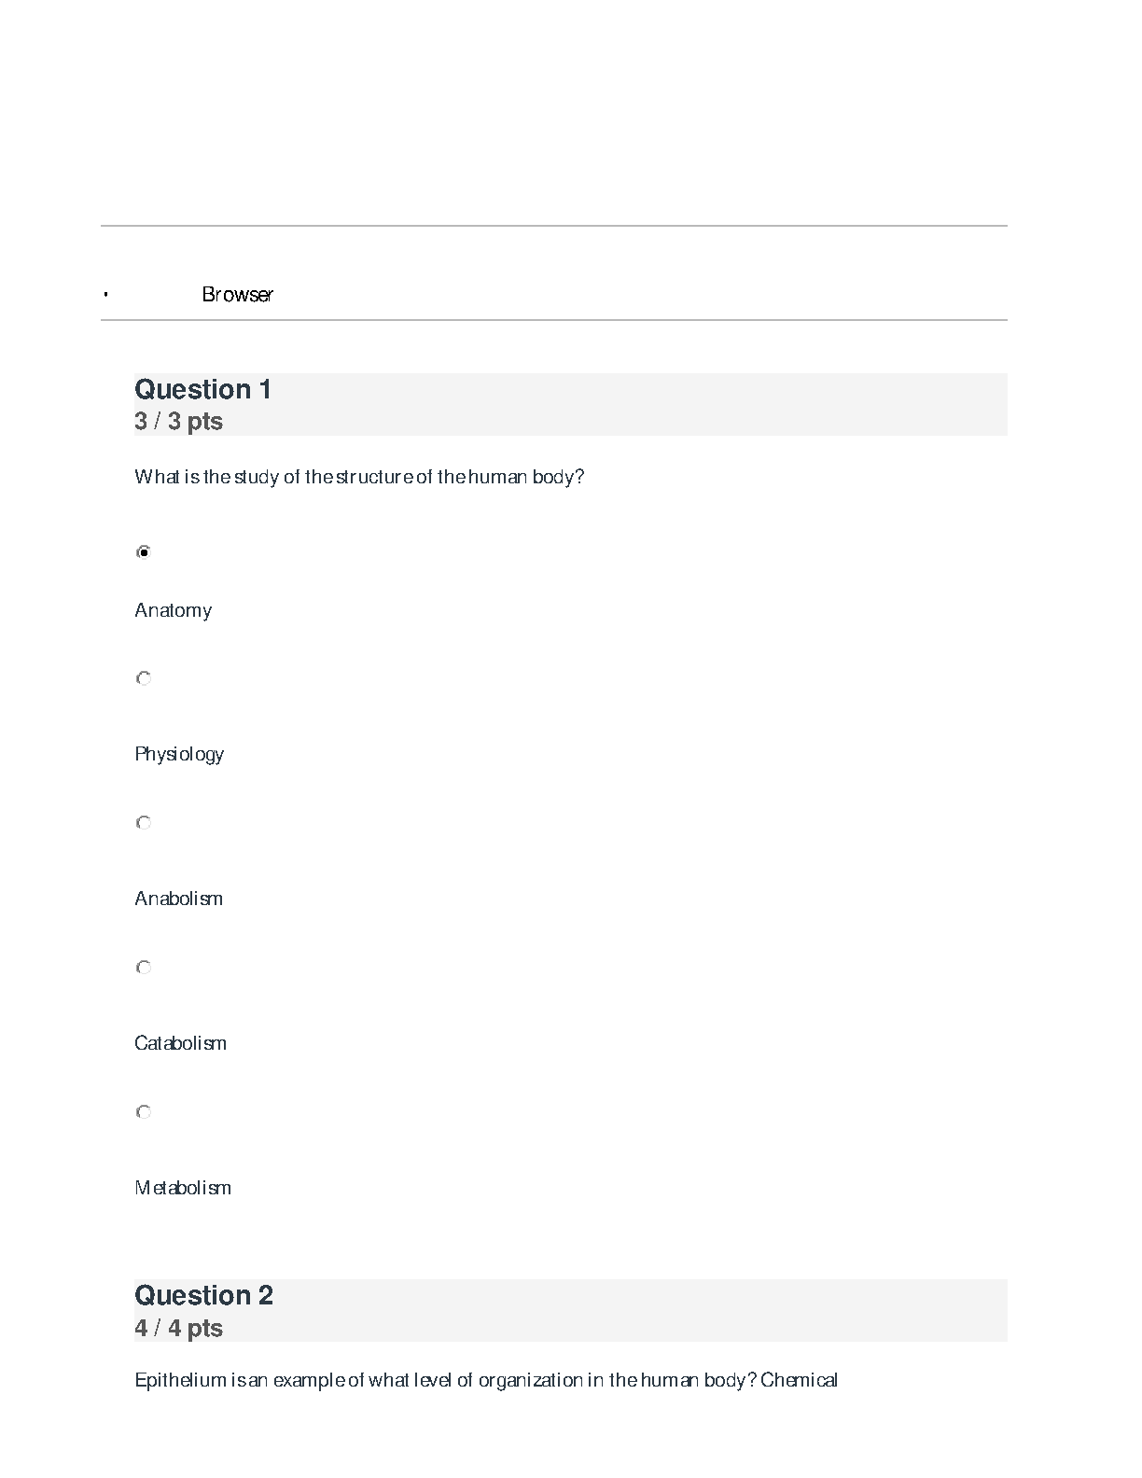Pick the Catabolism radio option
Image resolution: width=1142 pixels, height=1478 pixels.
pyautogui.click(x=144, y=968)
